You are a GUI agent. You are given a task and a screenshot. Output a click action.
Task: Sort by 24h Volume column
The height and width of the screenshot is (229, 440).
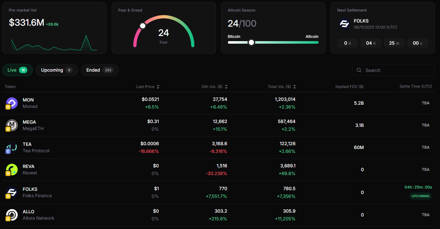pyautogui.click(x=226, y=86)
